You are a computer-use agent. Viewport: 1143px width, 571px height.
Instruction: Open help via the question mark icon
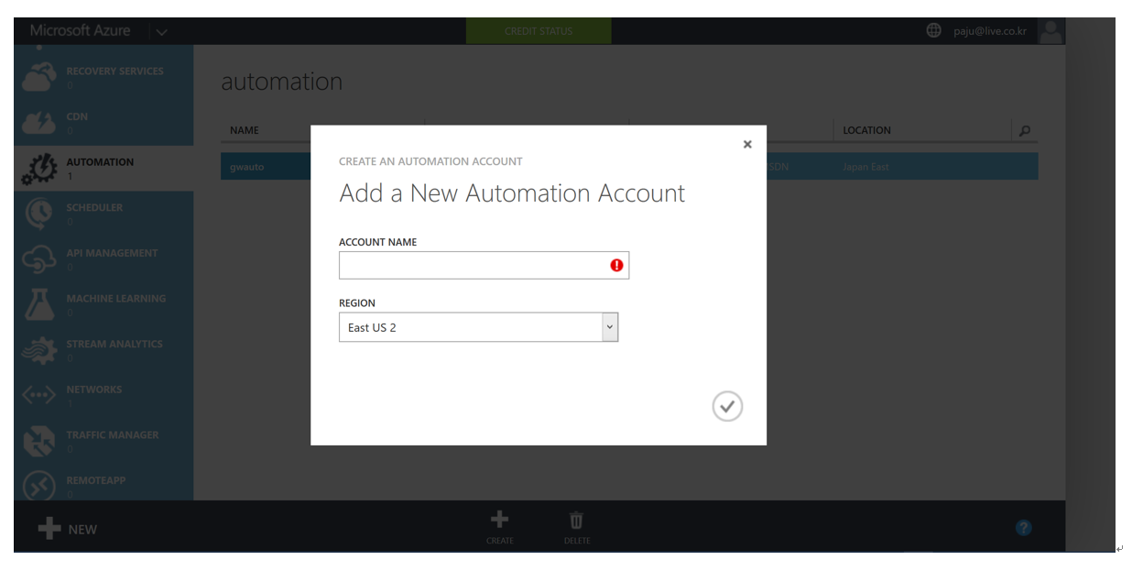coord(1024,528)
